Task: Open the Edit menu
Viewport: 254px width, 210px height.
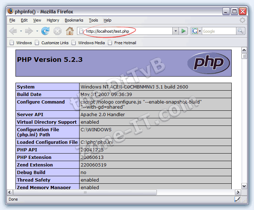Action: (x=24, y=20)
